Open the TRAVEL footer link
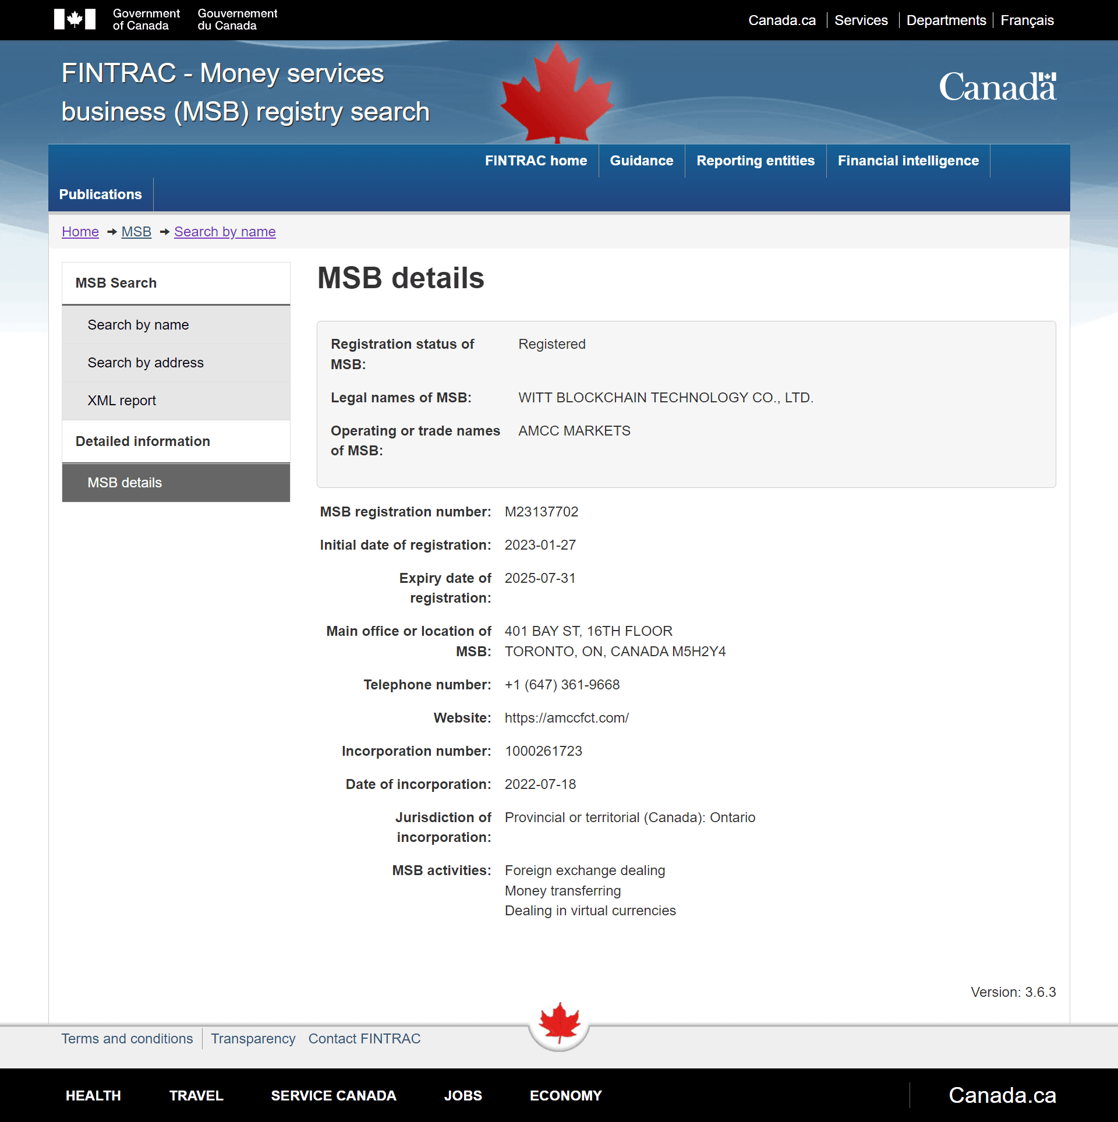The image size is (1118, 1122). (x=196, y=1096)
